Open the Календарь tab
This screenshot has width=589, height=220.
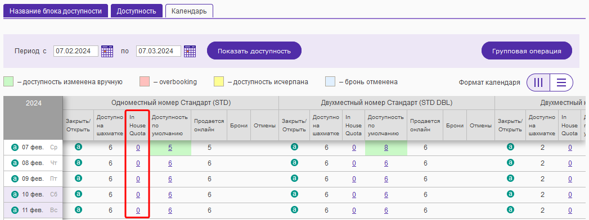tap(190, 11)
